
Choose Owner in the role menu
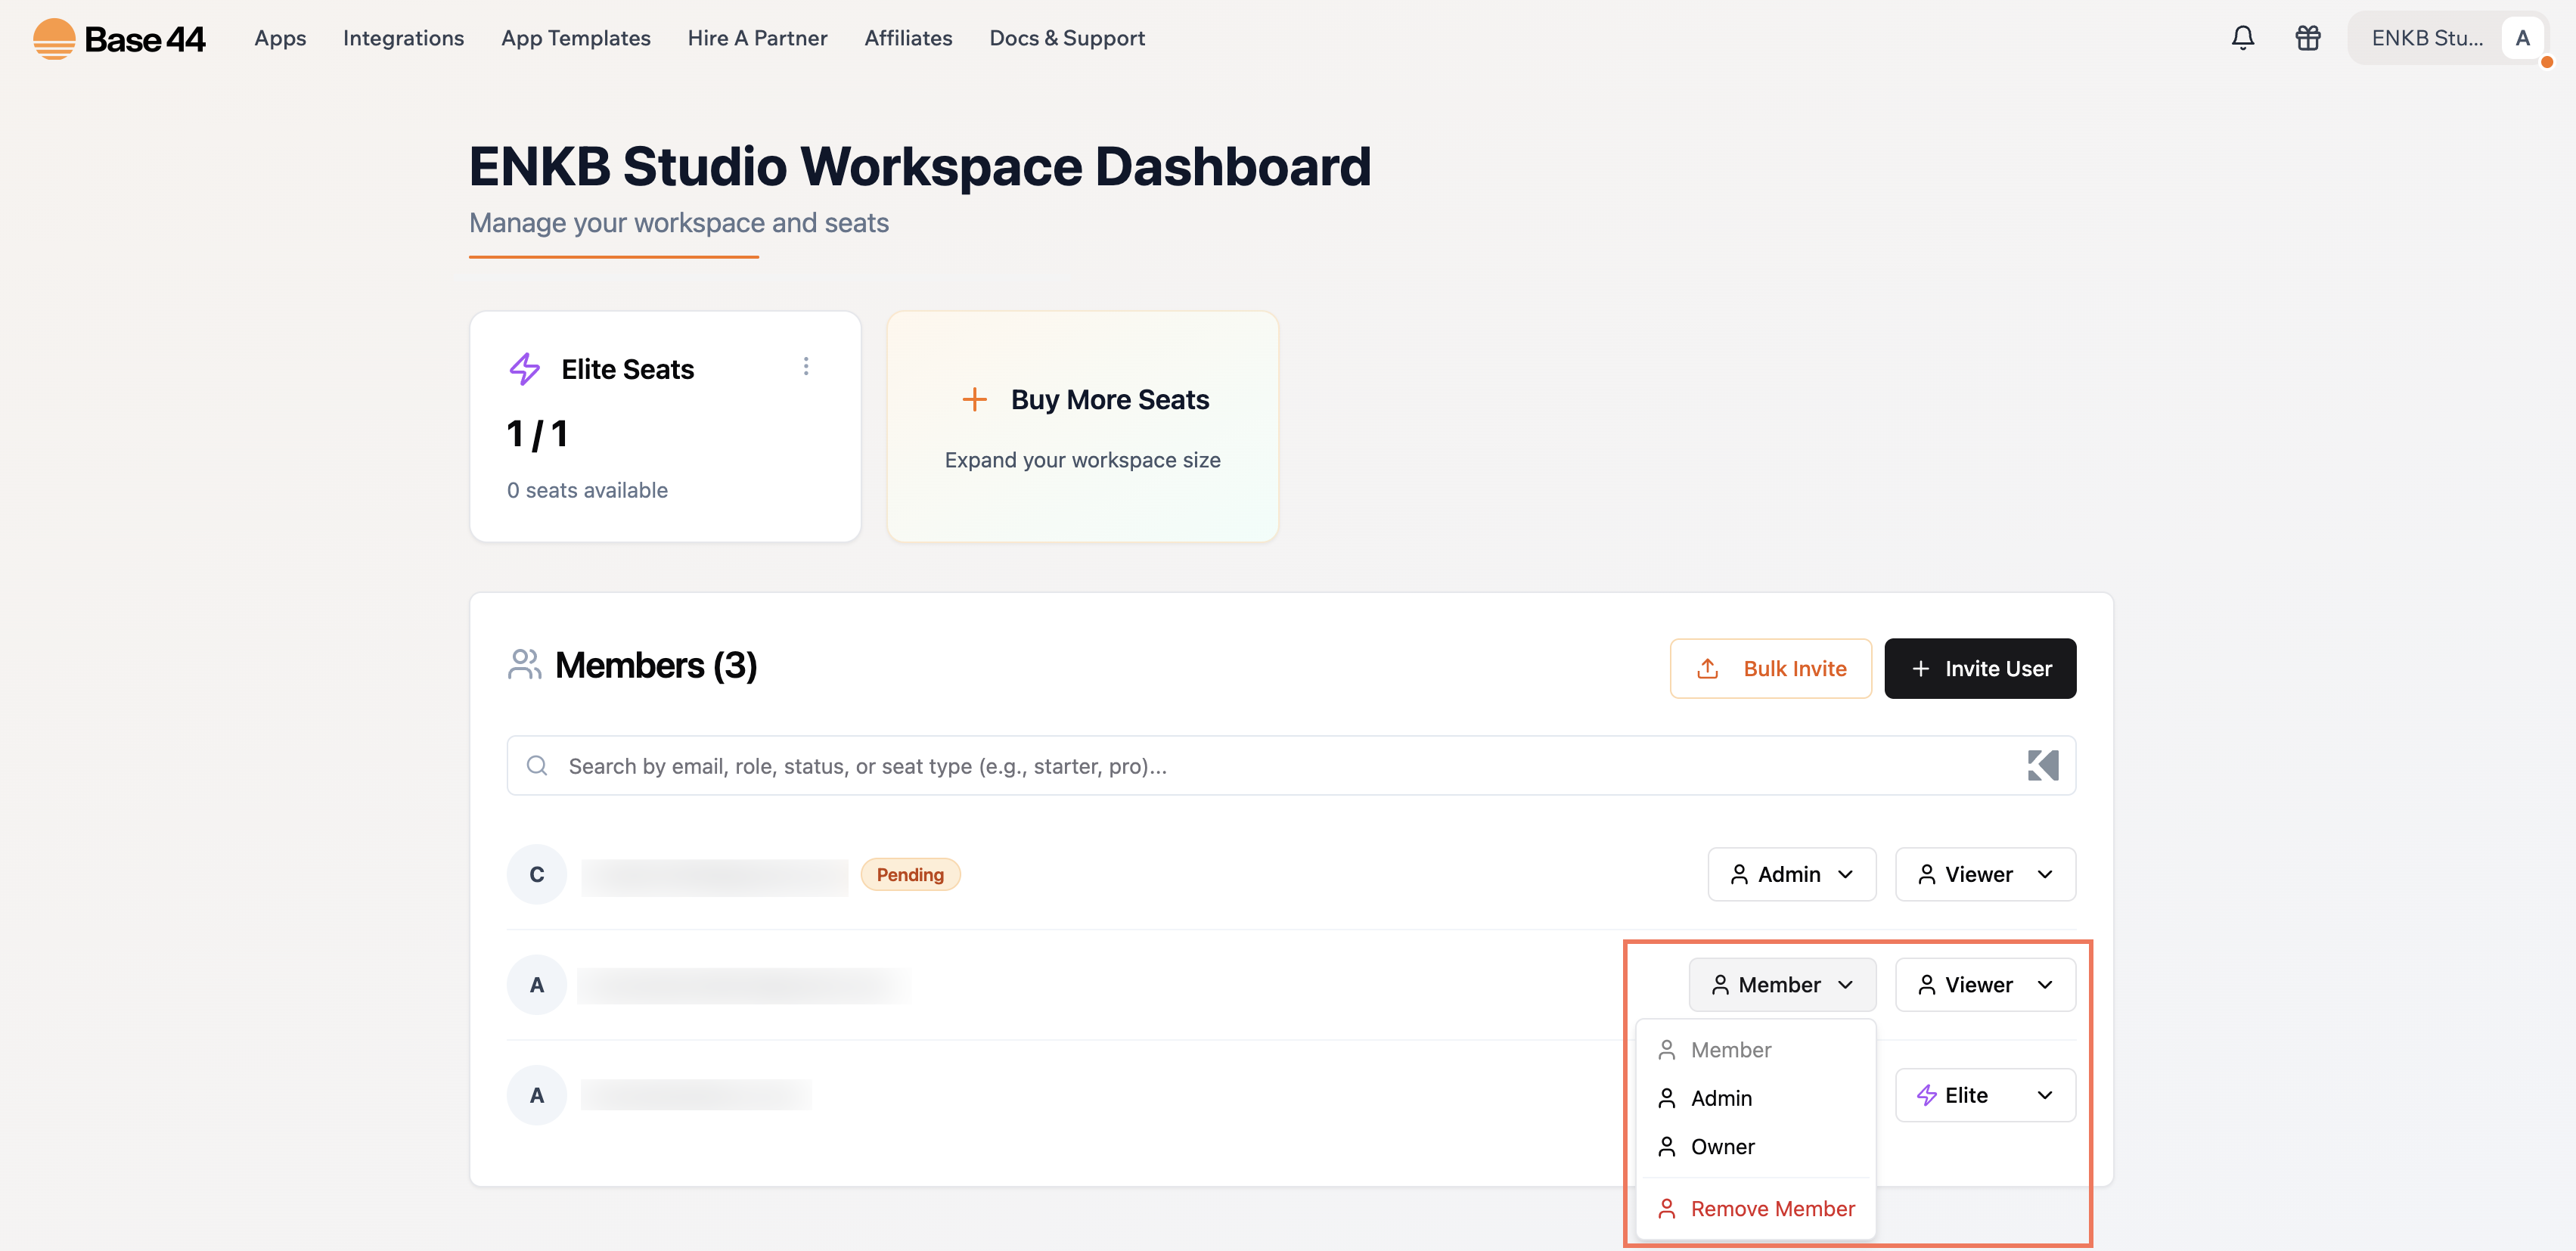click(x=1722, y=1147)
